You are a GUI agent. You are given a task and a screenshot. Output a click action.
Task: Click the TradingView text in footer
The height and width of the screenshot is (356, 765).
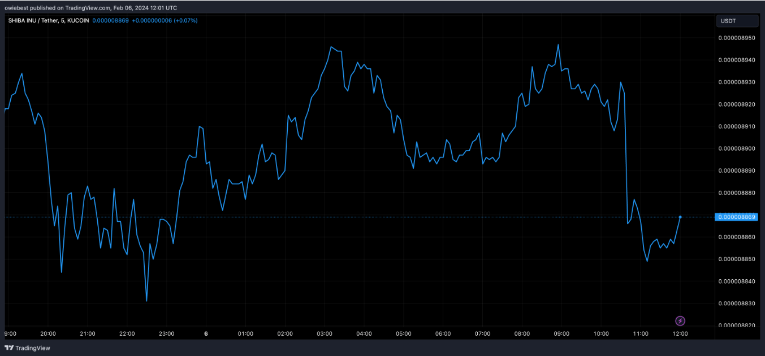pos(33,348)
